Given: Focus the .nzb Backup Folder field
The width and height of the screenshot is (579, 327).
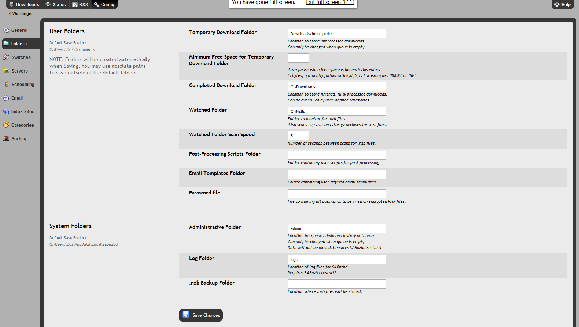Looking at the screenshot, I should coord(337,284).
